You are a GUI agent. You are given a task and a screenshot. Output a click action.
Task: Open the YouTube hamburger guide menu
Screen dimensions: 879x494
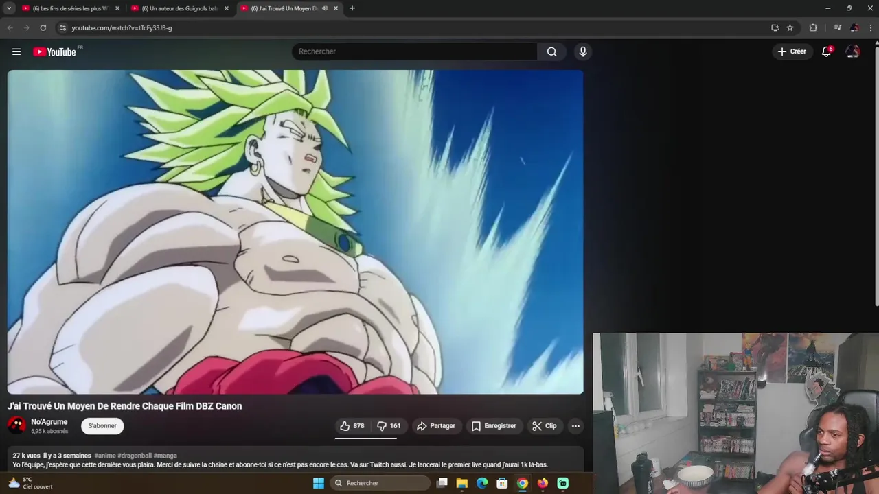(x=16, y=51)
